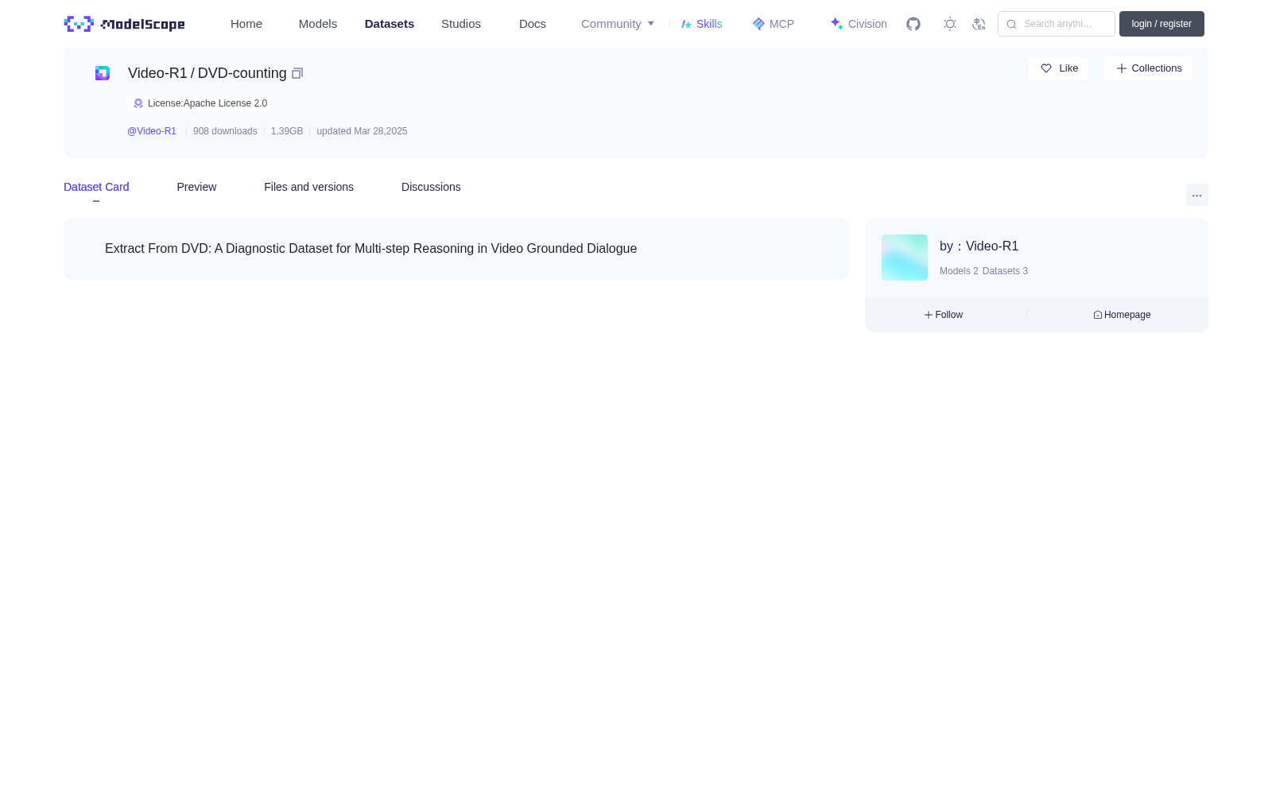The image size is (1272, 795).
Task: Open the Docs nav item
Action: coord(533,24)
